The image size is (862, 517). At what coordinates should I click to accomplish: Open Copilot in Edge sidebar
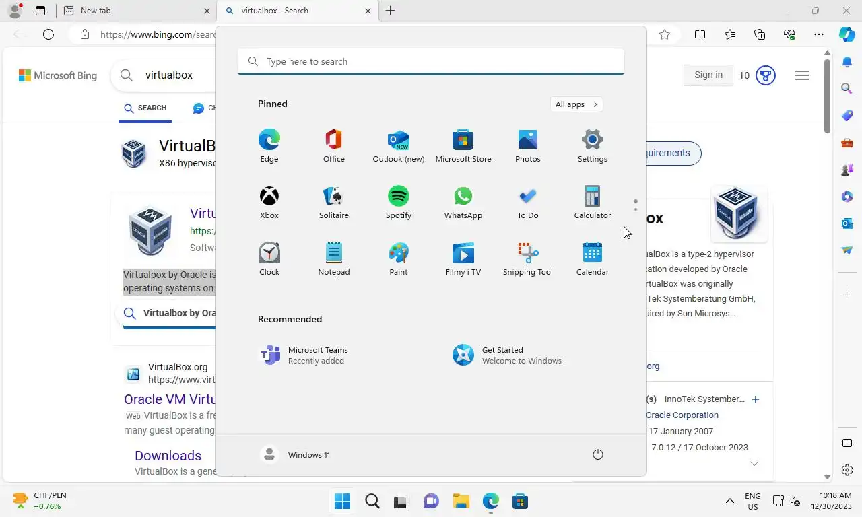847,34
